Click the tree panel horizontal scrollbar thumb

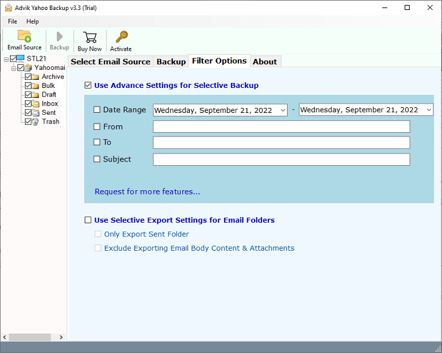pyautogui.click(x=30, y=337)
